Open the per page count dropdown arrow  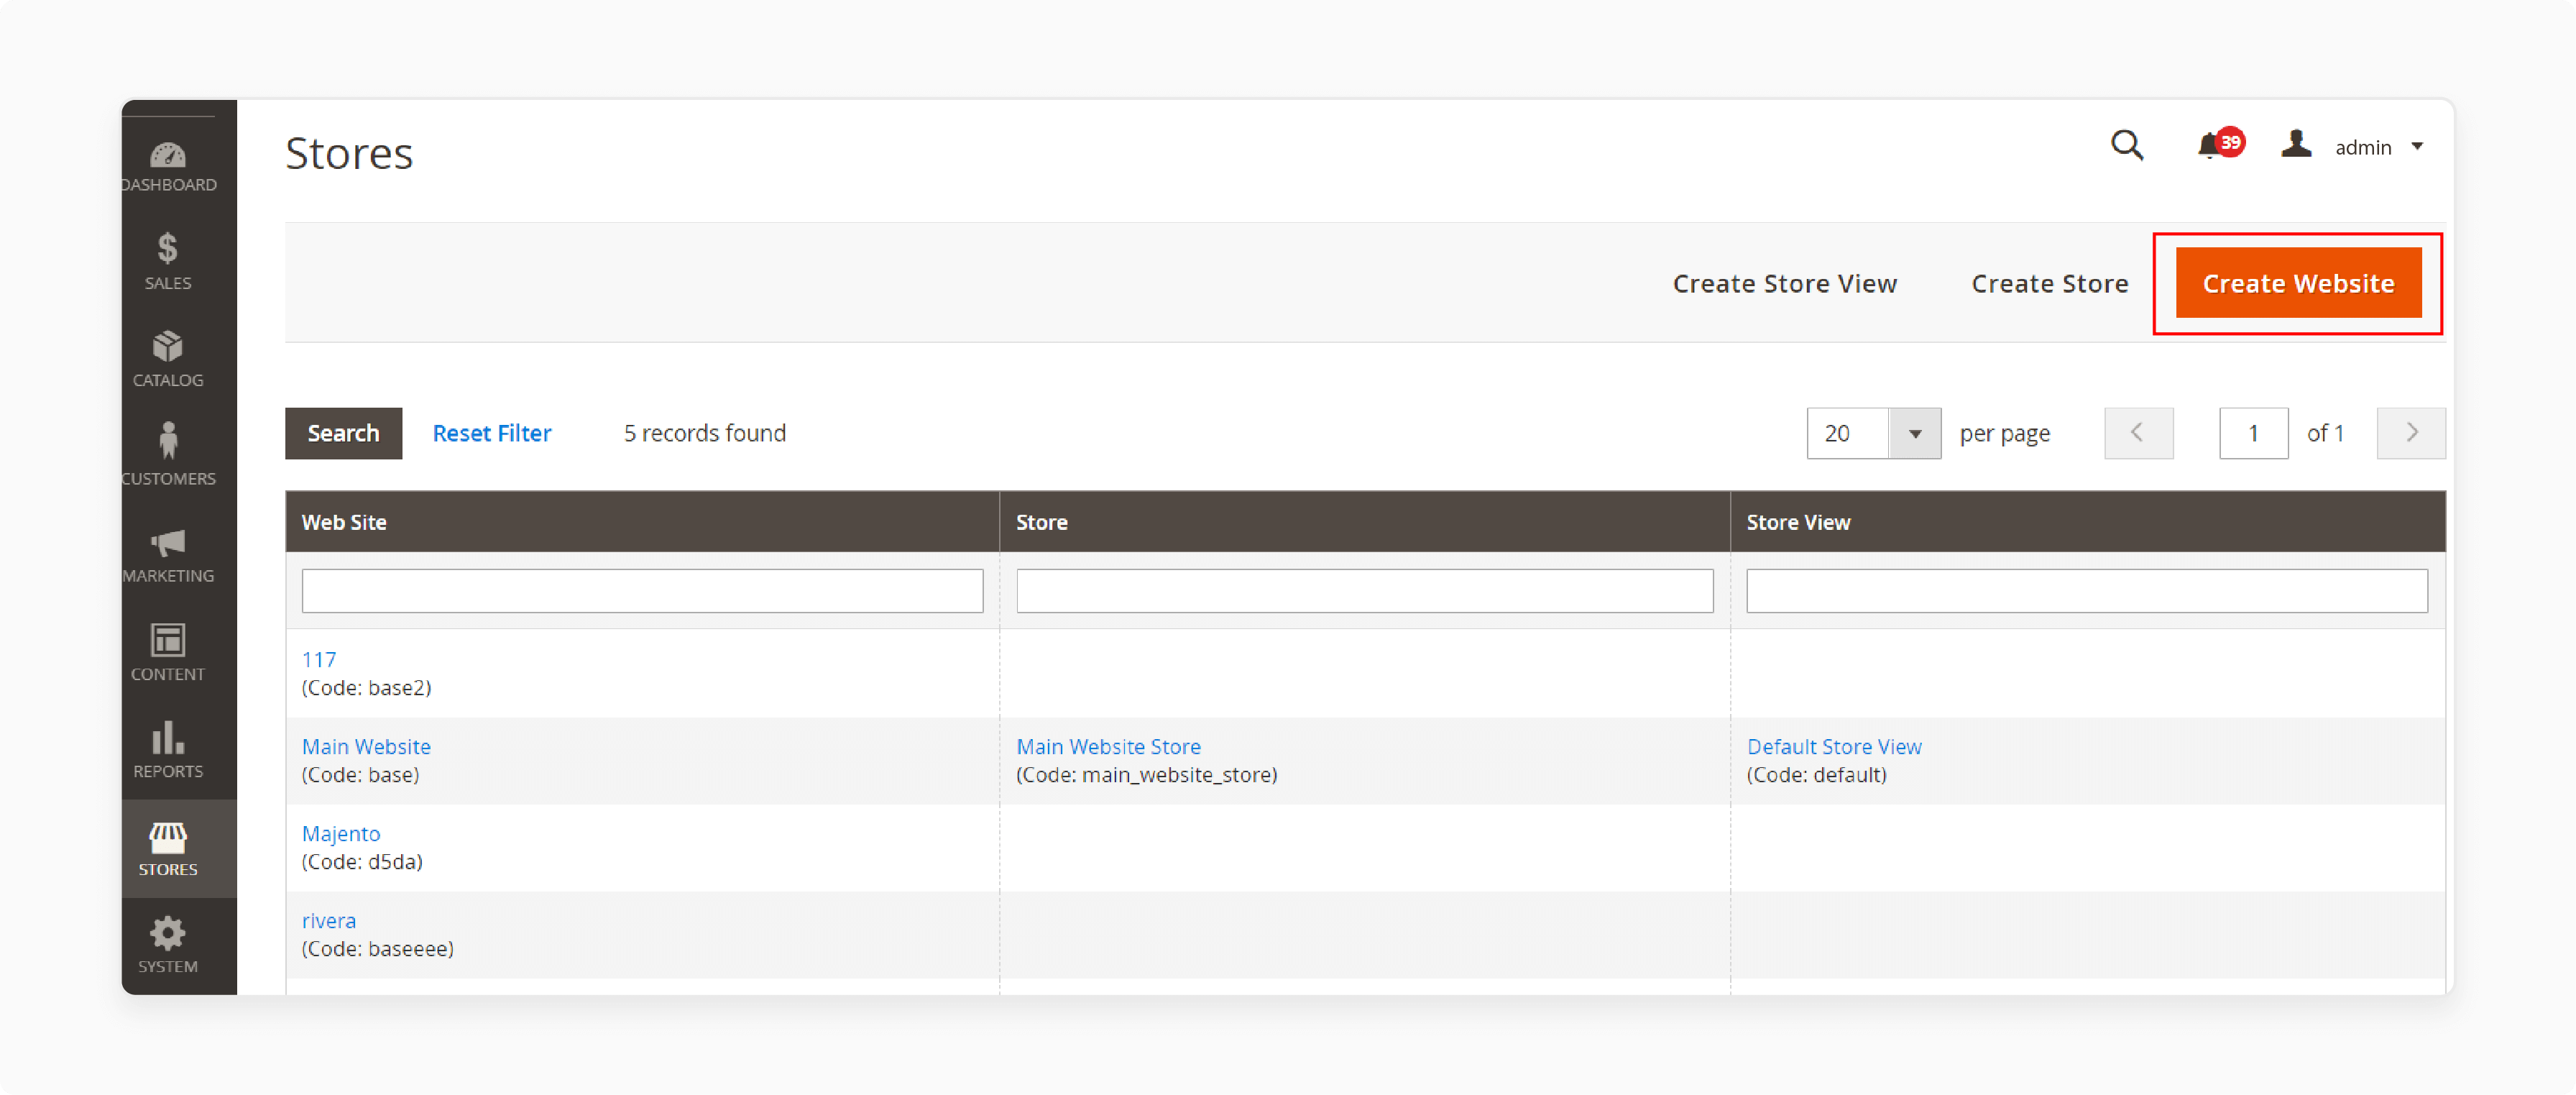click(x=1914, y=433)
